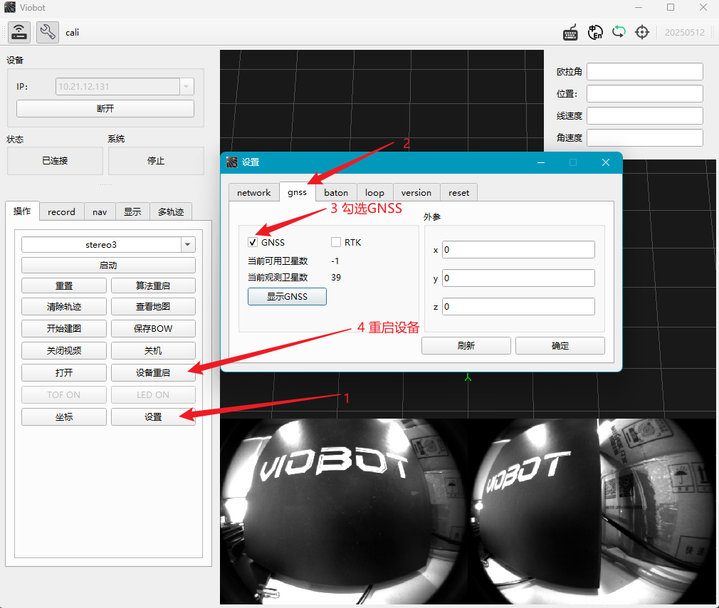Expand the IP address dropdown
This screenshot has height=608, width=719.
click(x=187, y=86)
